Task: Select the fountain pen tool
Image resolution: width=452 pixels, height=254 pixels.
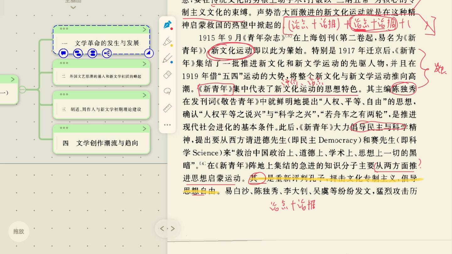Action: point(168,25)
